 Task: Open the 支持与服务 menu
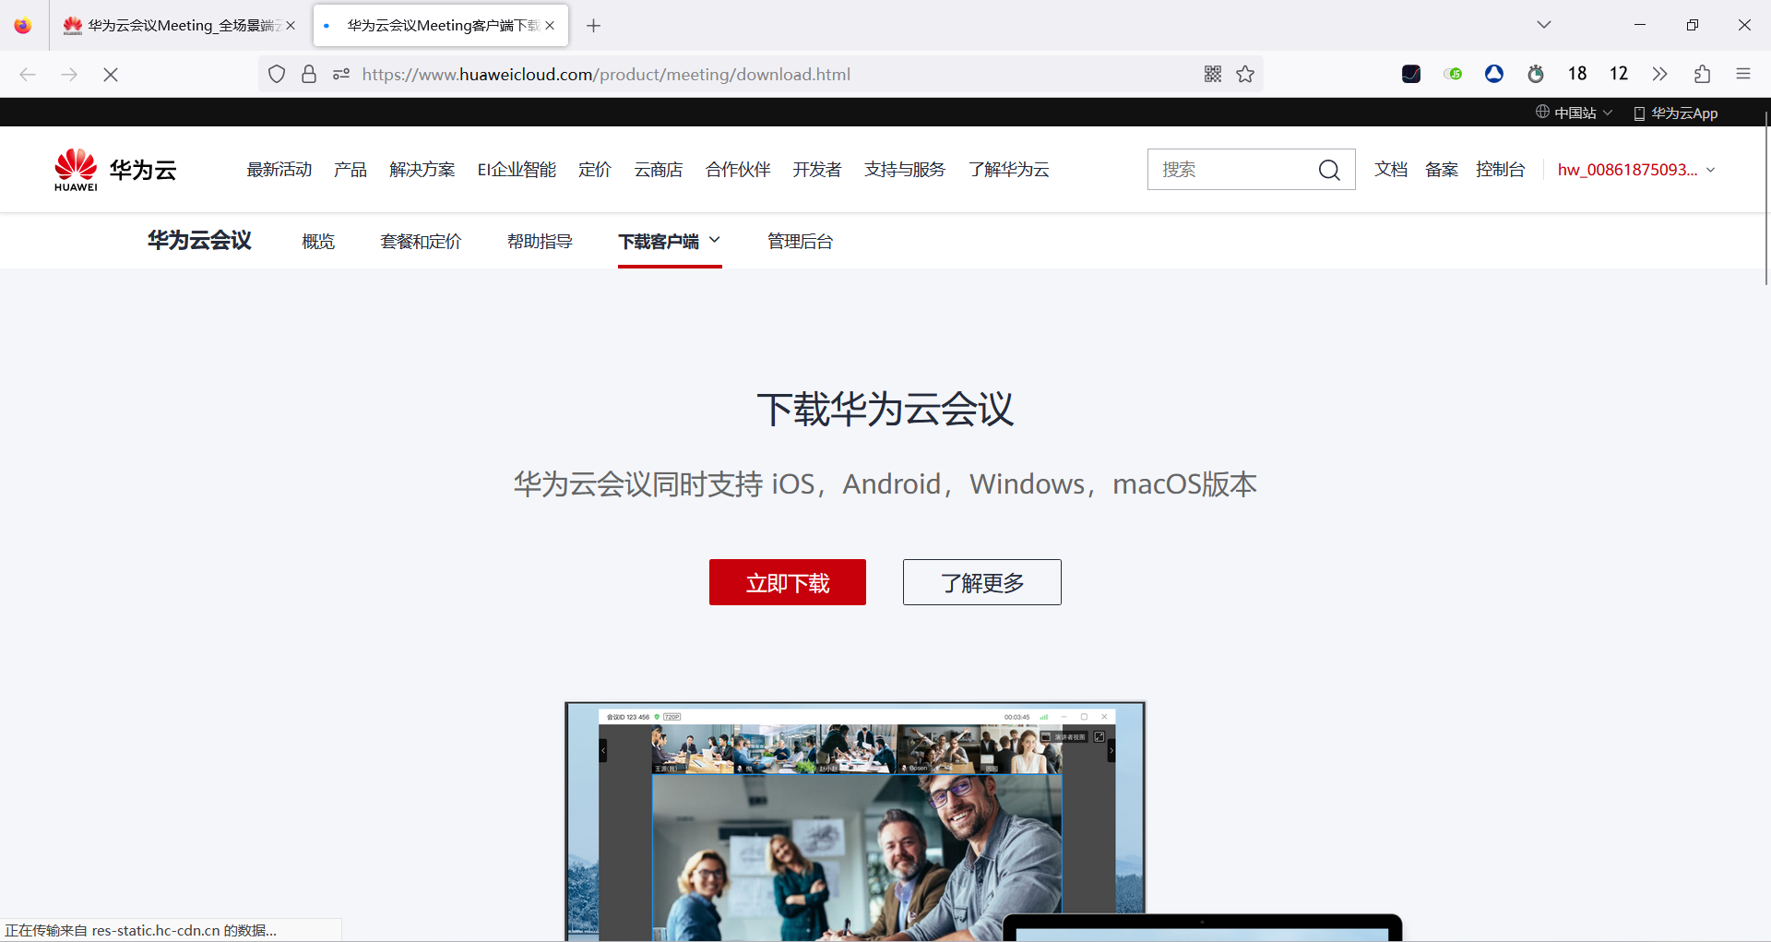(905, 170)
